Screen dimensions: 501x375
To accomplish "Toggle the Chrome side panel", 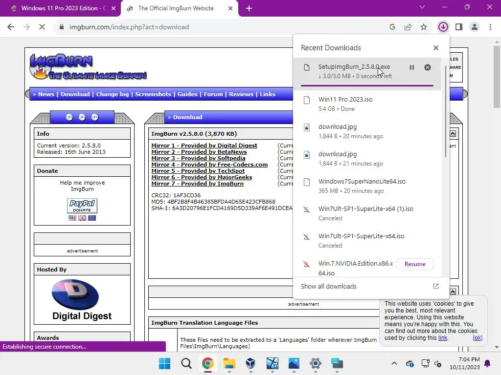I will point(459,27).
